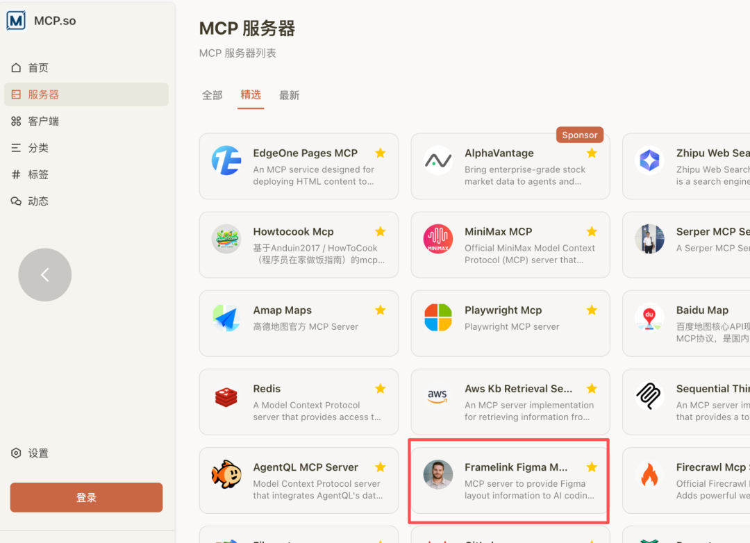This screenshot has height=543, width=750.
Task: Click 'Playwright MCP server' description text
Action: click(512, 327)
